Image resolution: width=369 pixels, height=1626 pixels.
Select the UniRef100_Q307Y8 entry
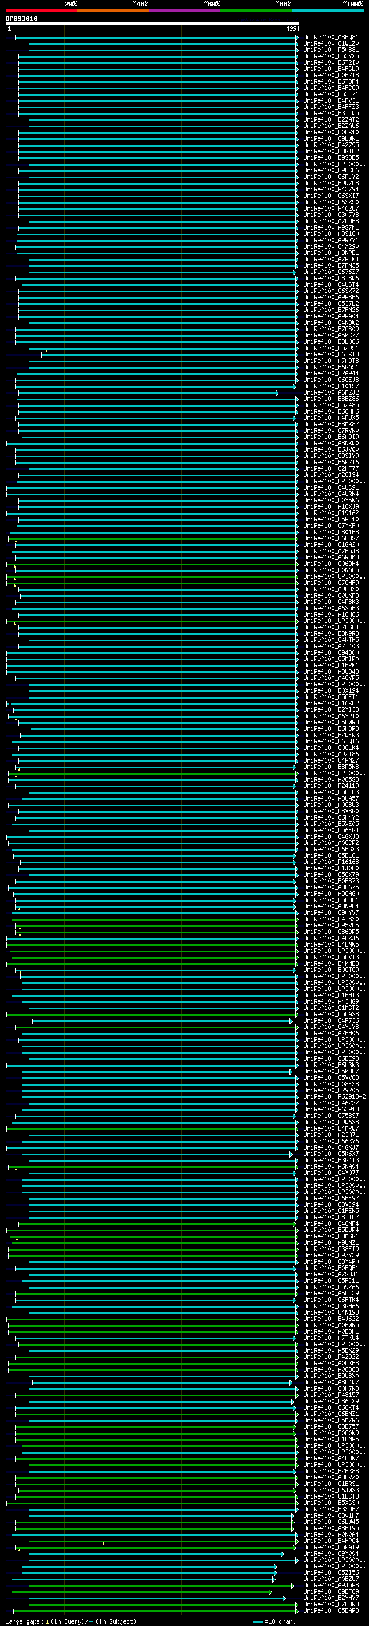click(x=330, y=215)
